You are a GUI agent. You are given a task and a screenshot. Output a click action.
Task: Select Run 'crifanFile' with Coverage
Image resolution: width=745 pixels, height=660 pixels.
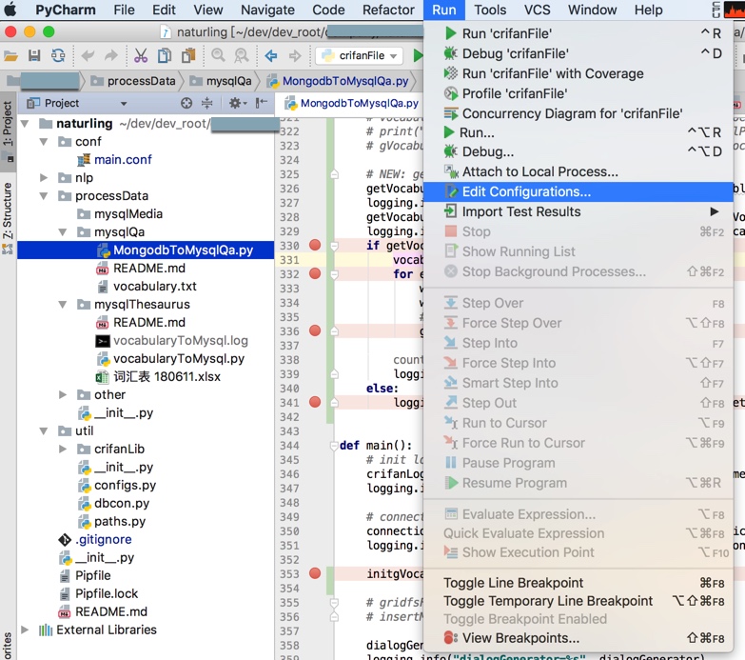click(578, 73)
